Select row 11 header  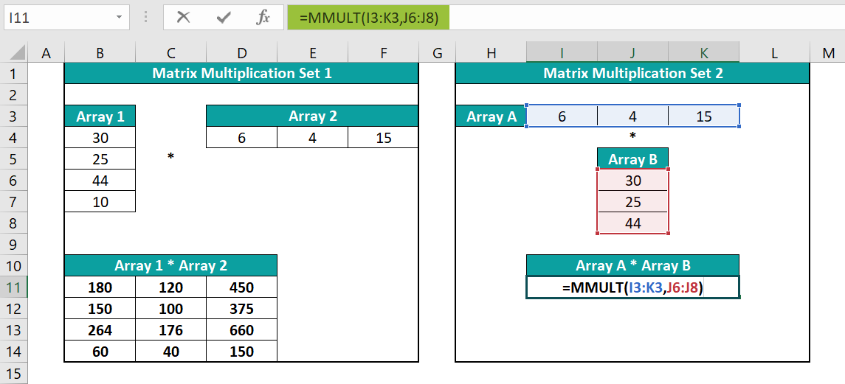click(13, 287)
